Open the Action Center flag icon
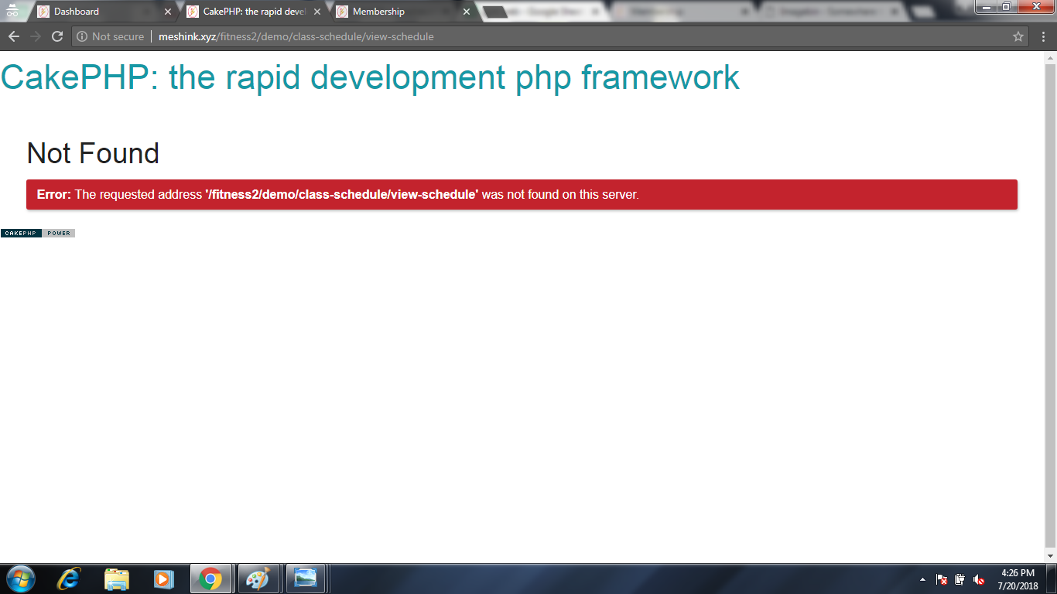 point(942,579)
